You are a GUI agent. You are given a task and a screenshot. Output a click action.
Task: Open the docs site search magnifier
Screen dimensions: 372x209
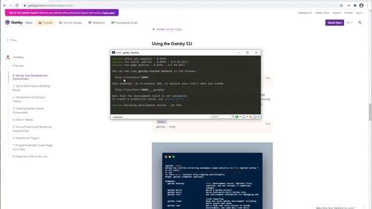(x=360, y=23)
